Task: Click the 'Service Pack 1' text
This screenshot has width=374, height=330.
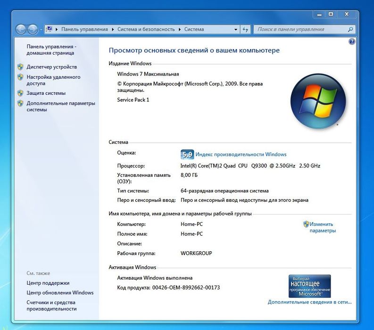Action: click(133, 100)
